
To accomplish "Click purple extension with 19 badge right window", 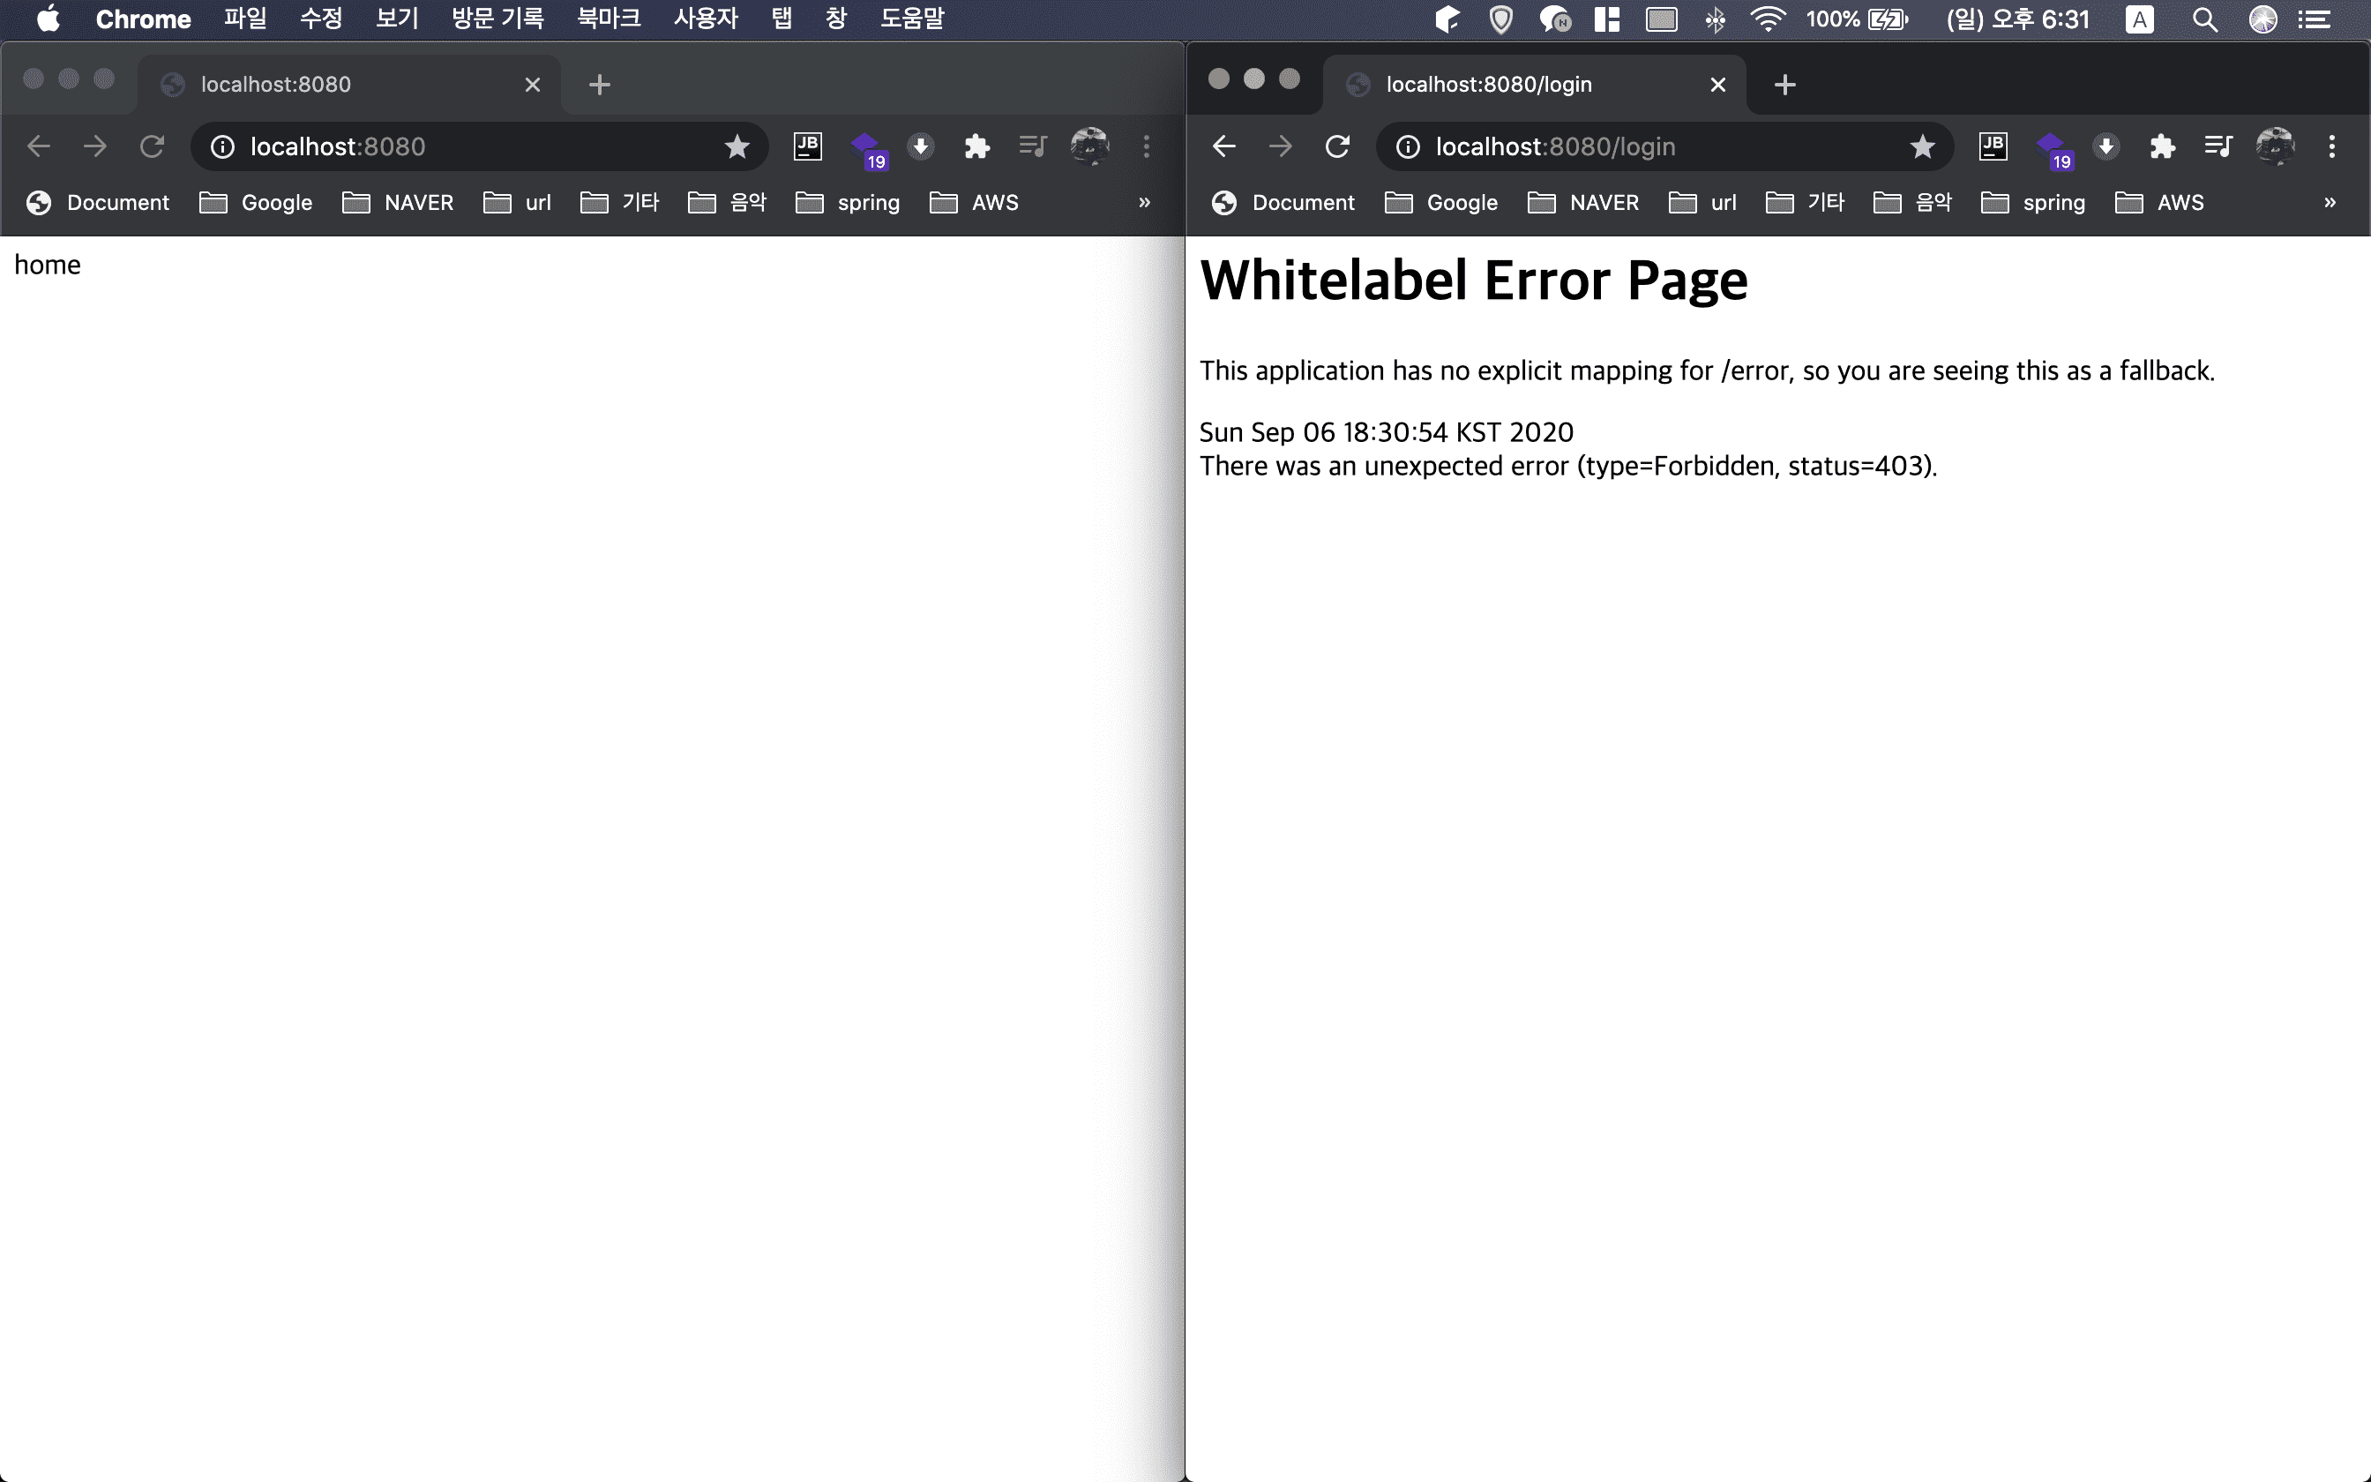I will click(2052, 149).
